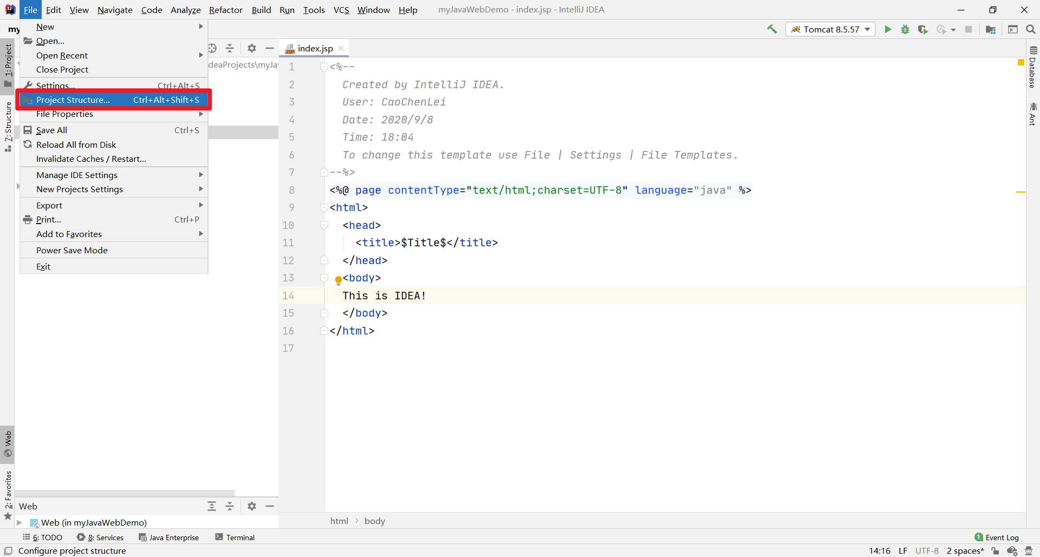1040x557 pixels.
Task: Click the body breadcrumb in editor
Action: (x=375, y=521)
